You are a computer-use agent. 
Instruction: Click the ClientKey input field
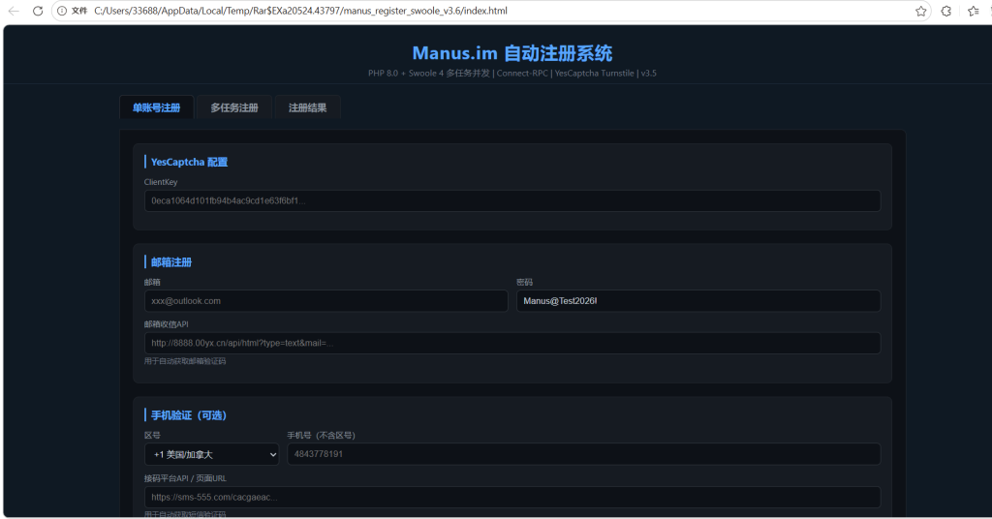[511, 200]
